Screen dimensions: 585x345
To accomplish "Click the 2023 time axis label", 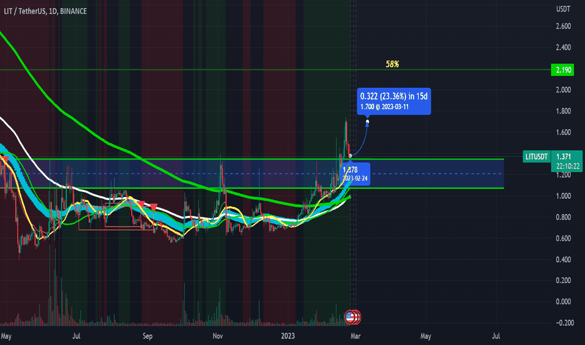I will (x=287, y=336).
